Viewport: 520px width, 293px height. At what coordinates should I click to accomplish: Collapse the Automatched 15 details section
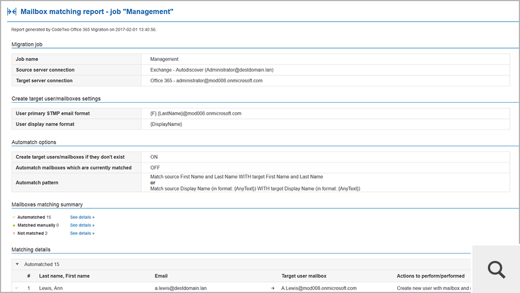point(17,264)
